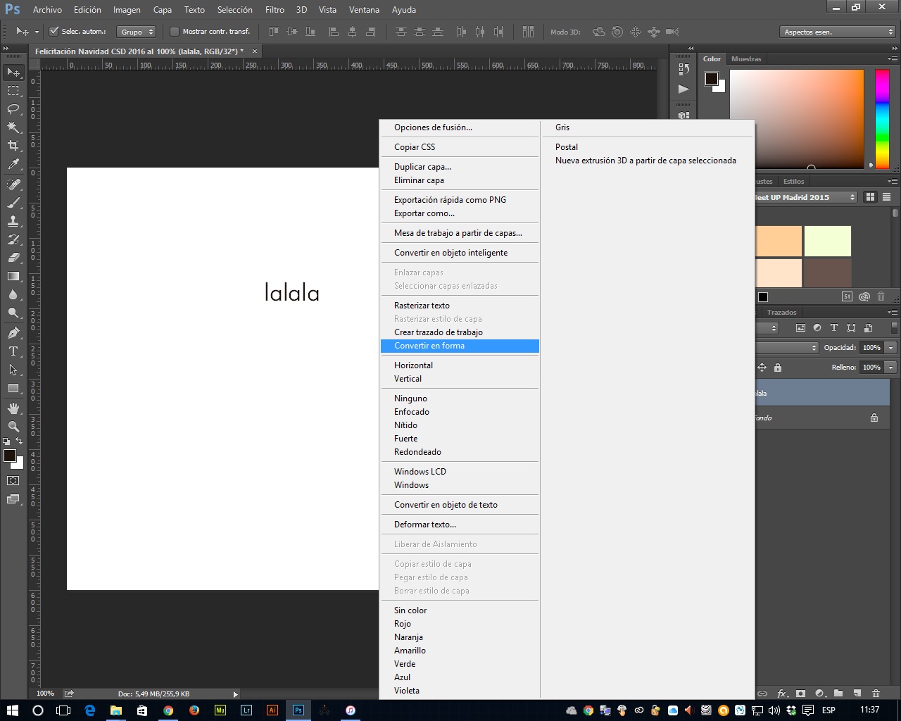Toggle the smart object layer filter icon

point(868,328)
